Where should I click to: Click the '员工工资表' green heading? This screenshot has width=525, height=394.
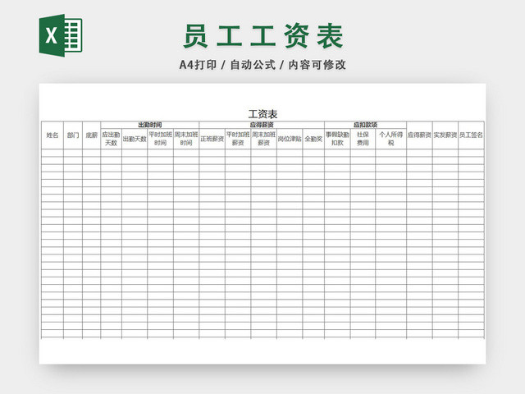pyautogui.click(x=263, y=36)
